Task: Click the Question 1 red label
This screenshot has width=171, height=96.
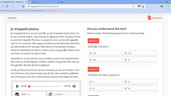Action: 94,41
